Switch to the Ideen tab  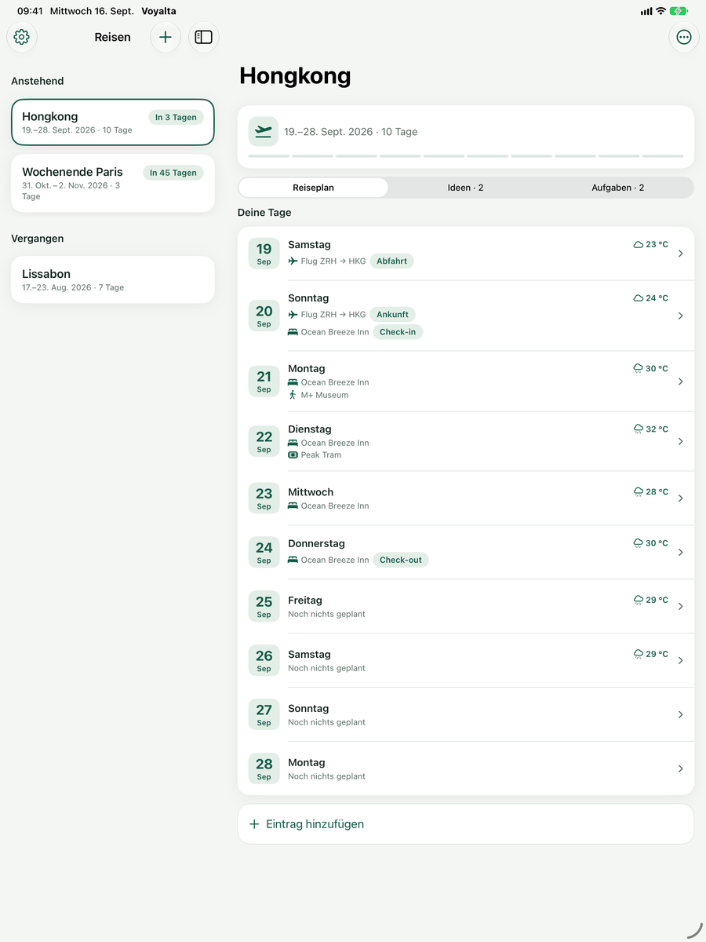(465, 188)
